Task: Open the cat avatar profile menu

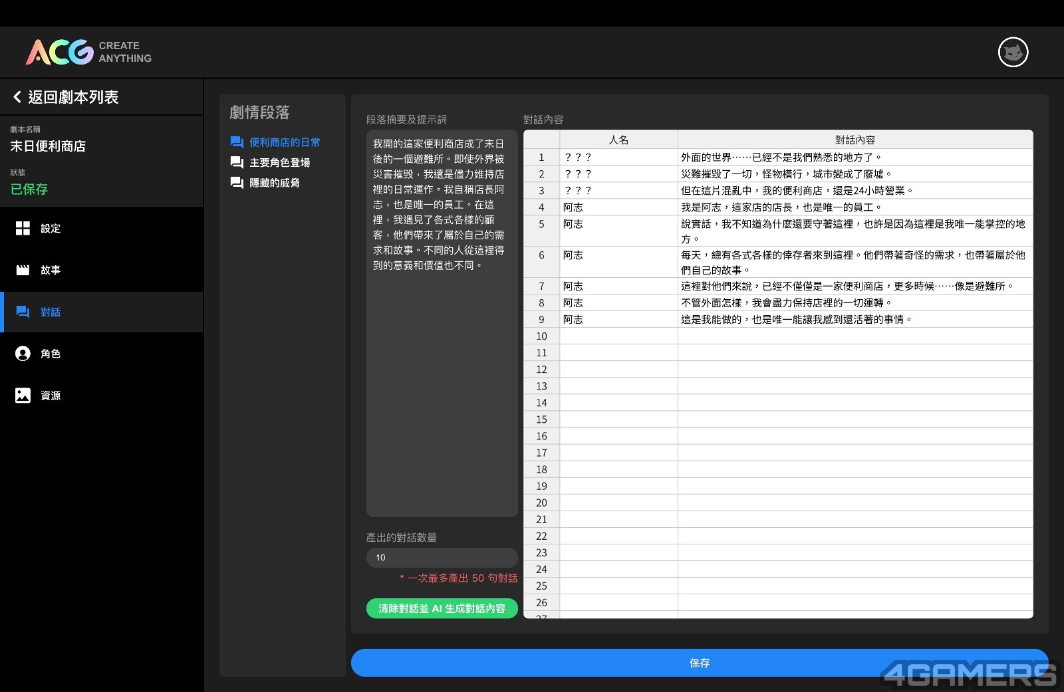Action: (x=1013, y=52)
